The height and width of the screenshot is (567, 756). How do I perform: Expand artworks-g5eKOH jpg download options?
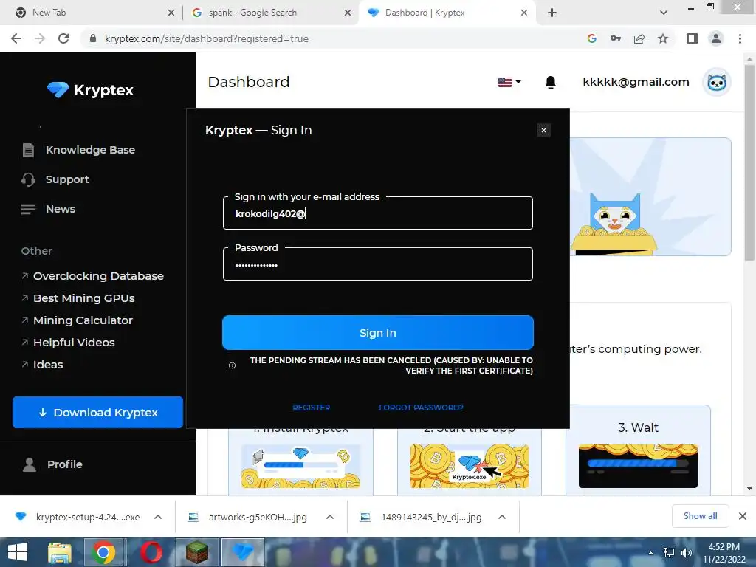pyautogui.click(x=330, y=517)
